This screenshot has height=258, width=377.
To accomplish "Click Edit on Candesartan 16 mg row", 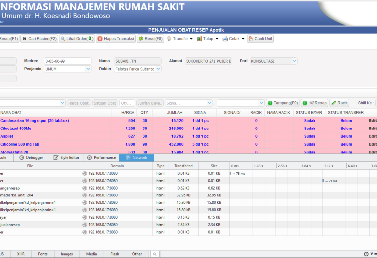I will [373, 121].
